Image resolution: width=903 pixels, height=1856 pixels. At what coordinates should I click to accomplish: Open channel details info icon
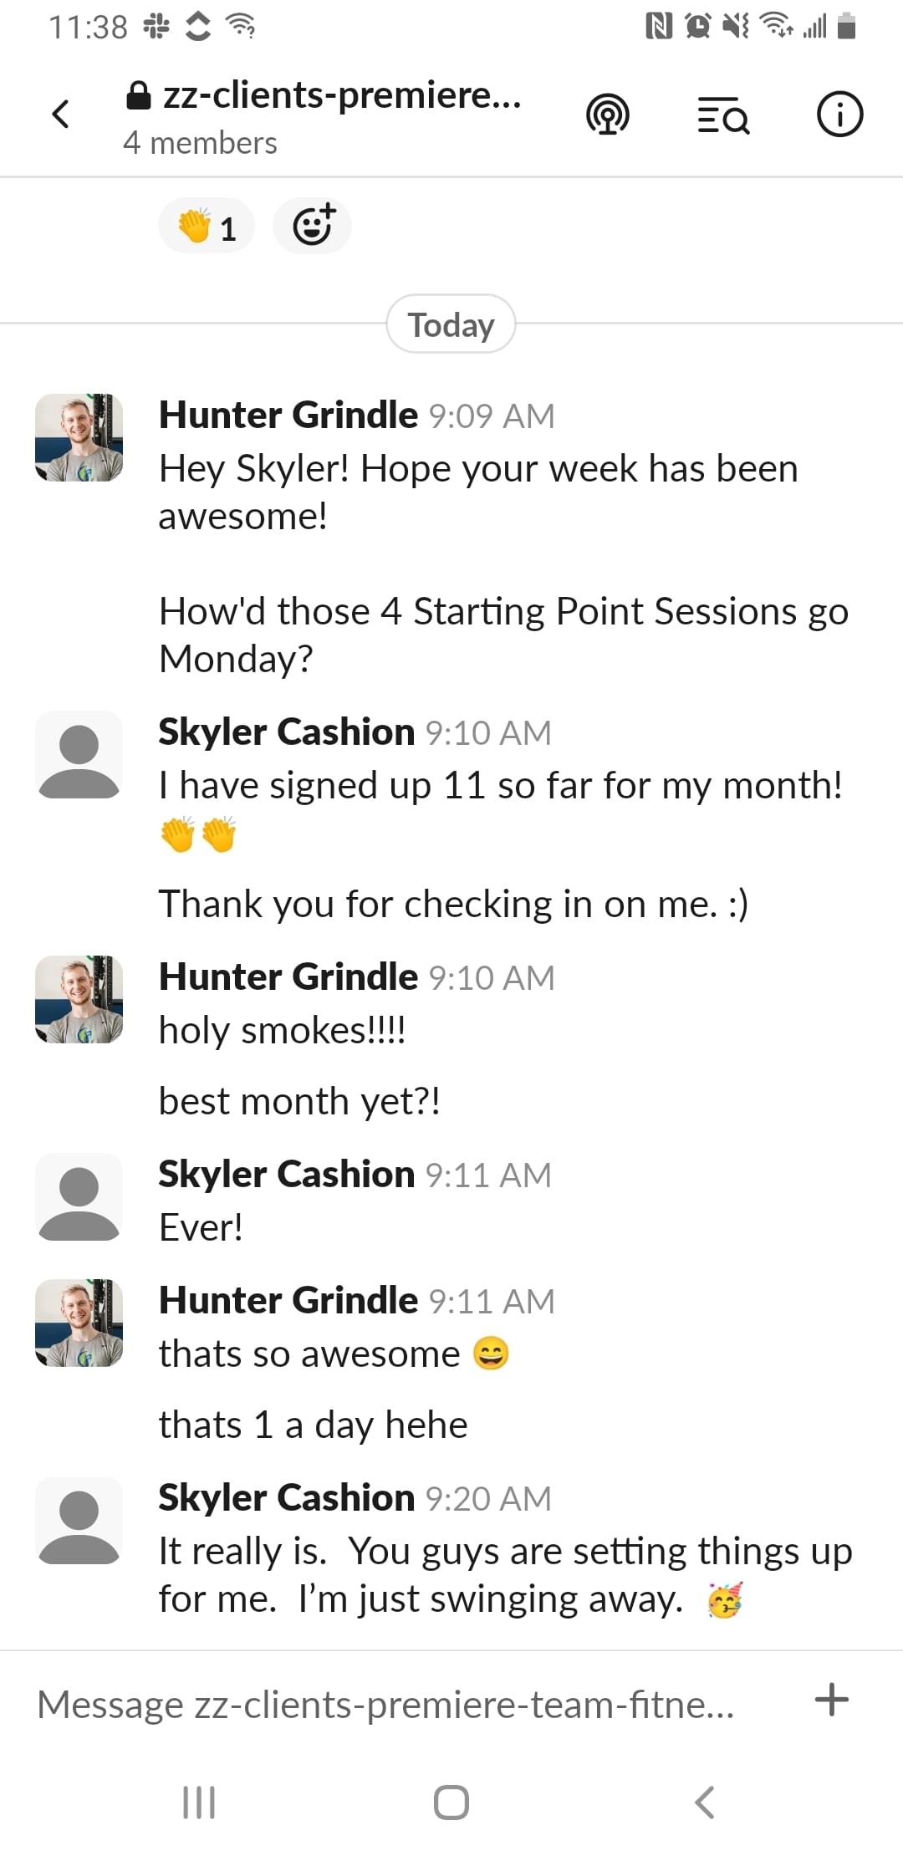click(839, 114)
